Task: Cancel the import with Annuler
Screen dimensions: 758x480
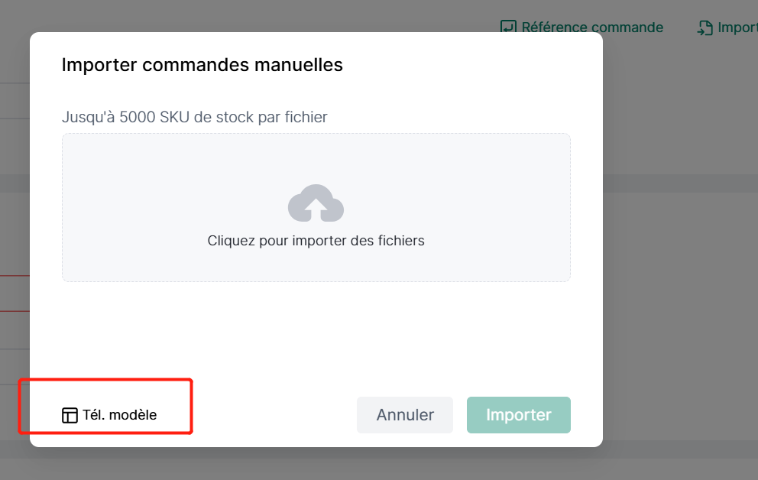Action: pos(405,415)
